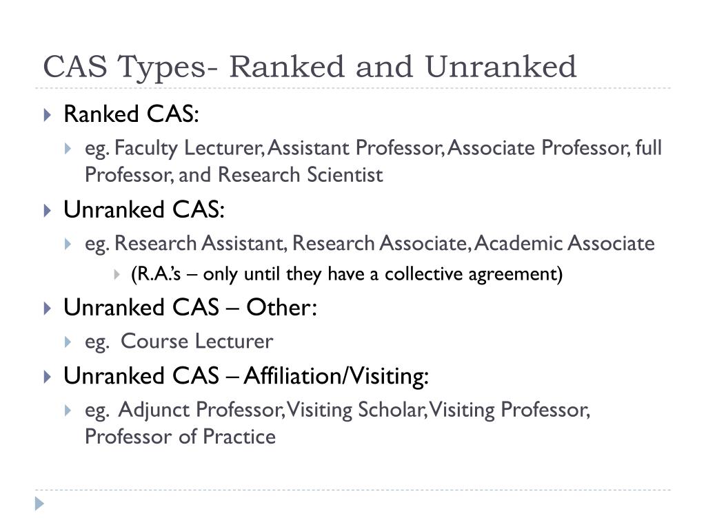Click the words Research Scientist
Screen dimensions: 706x529
(x=301, y=175)
